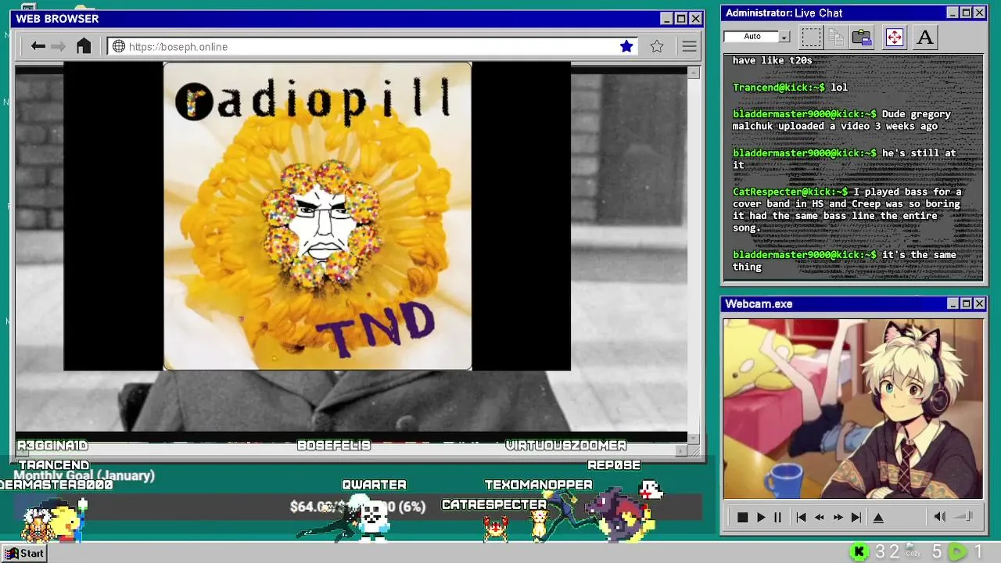Skip to previous track in Webcam.exe
Viewport: 1001px width, 563px height.
[801, 517]
